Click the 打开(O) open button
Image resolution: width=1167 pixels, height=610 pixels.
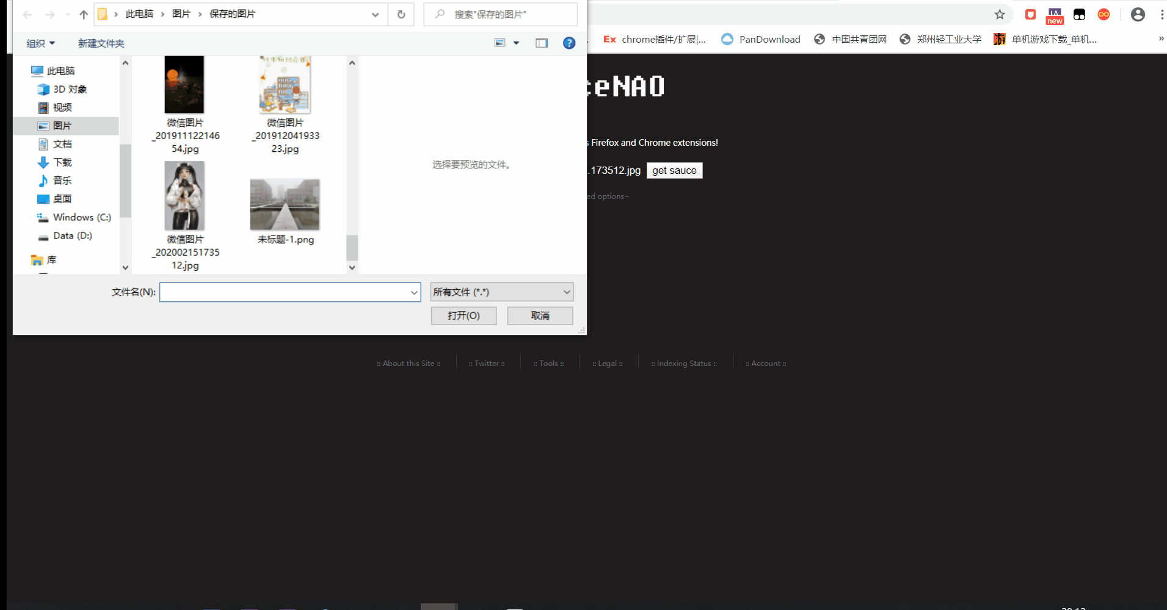(464, 315)
